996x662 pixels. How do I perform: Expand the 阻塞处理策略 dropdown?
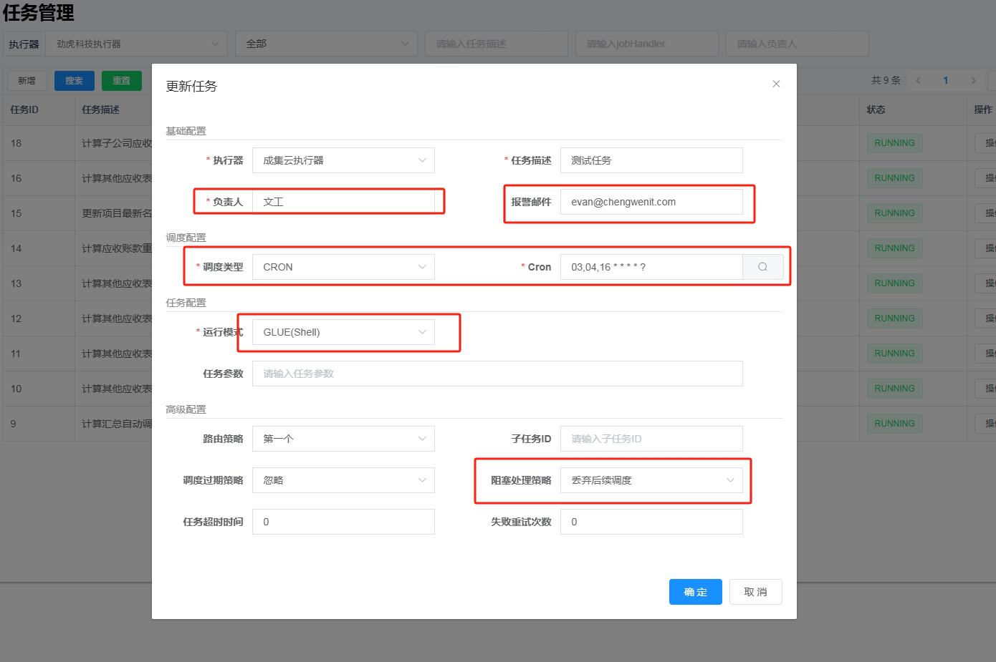click(x=651, y=480)
